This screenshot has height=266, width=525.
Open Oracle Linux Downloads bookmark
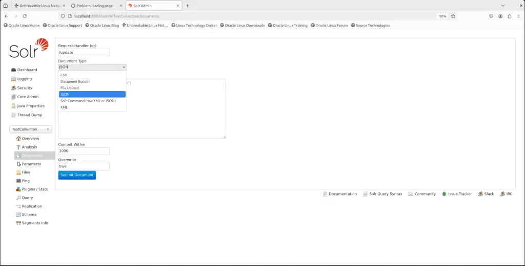(243, 26)
